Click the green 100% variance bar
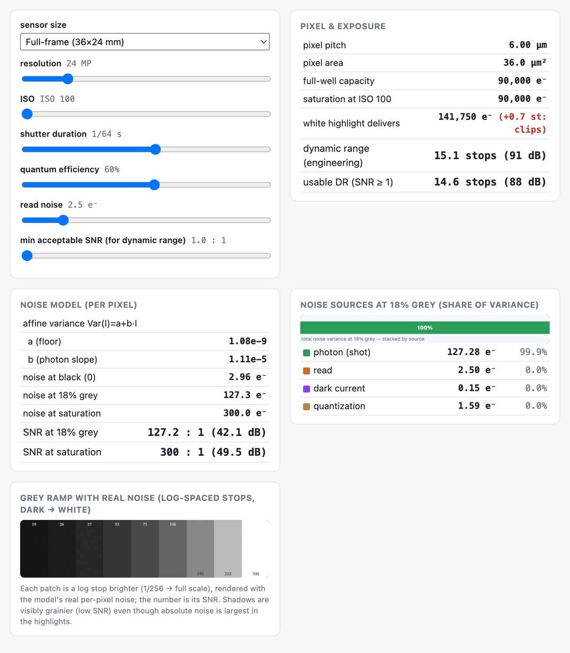This screenshot has width=570, height=653. [x=425, y=328]
